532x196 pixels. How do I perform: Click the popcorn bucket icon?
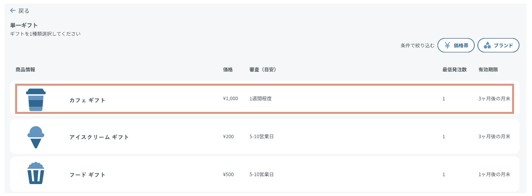(x=36, y=174)
